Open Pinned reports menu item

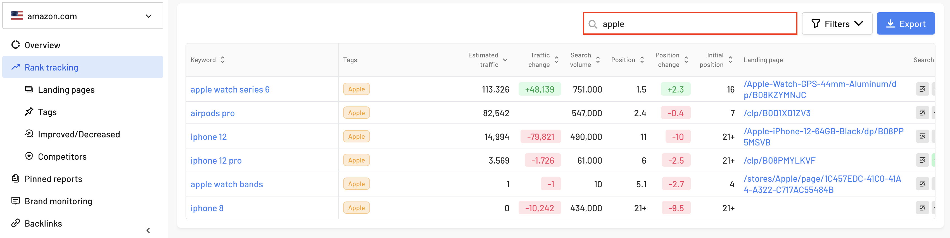click(83, 179)
